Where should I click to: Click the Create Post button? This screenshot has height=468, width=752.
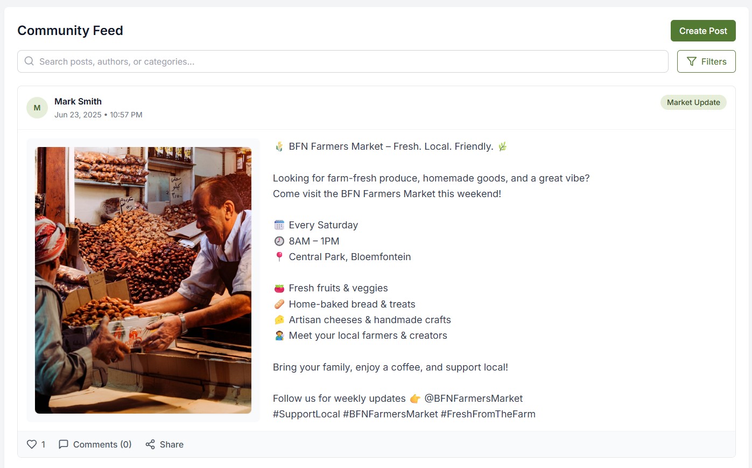703,31
